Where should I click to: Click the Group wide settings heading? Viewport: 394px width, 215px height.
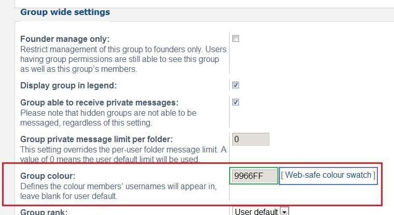pos(65,12)
